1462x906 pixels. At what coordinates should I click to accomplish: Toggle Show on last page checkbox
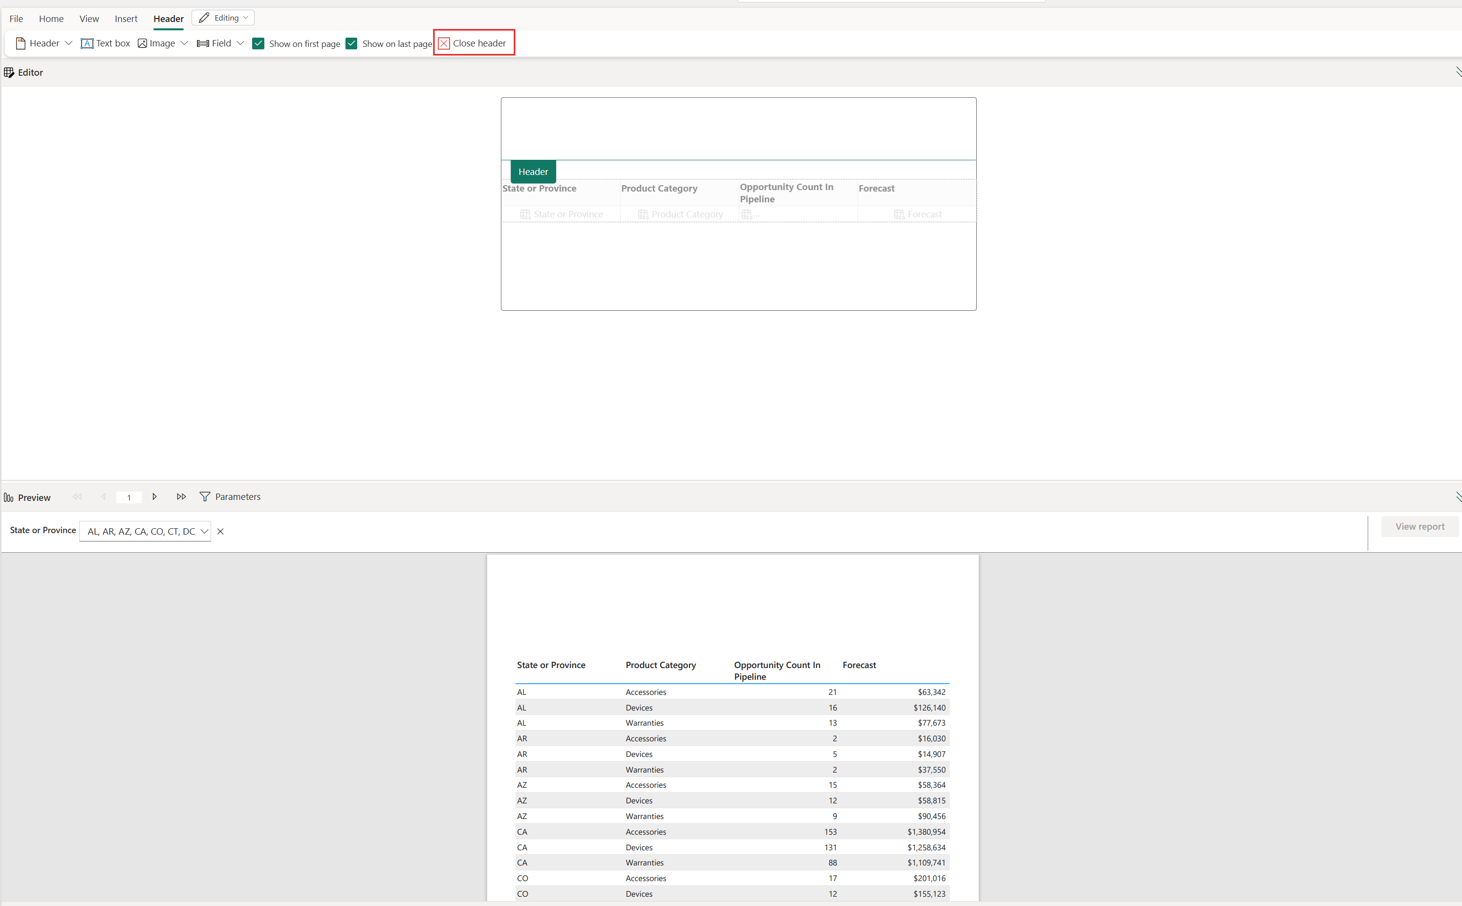[352, 43]
